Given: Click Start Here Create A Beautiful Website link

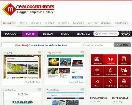Looking at the screenshot, I should 41,45.
